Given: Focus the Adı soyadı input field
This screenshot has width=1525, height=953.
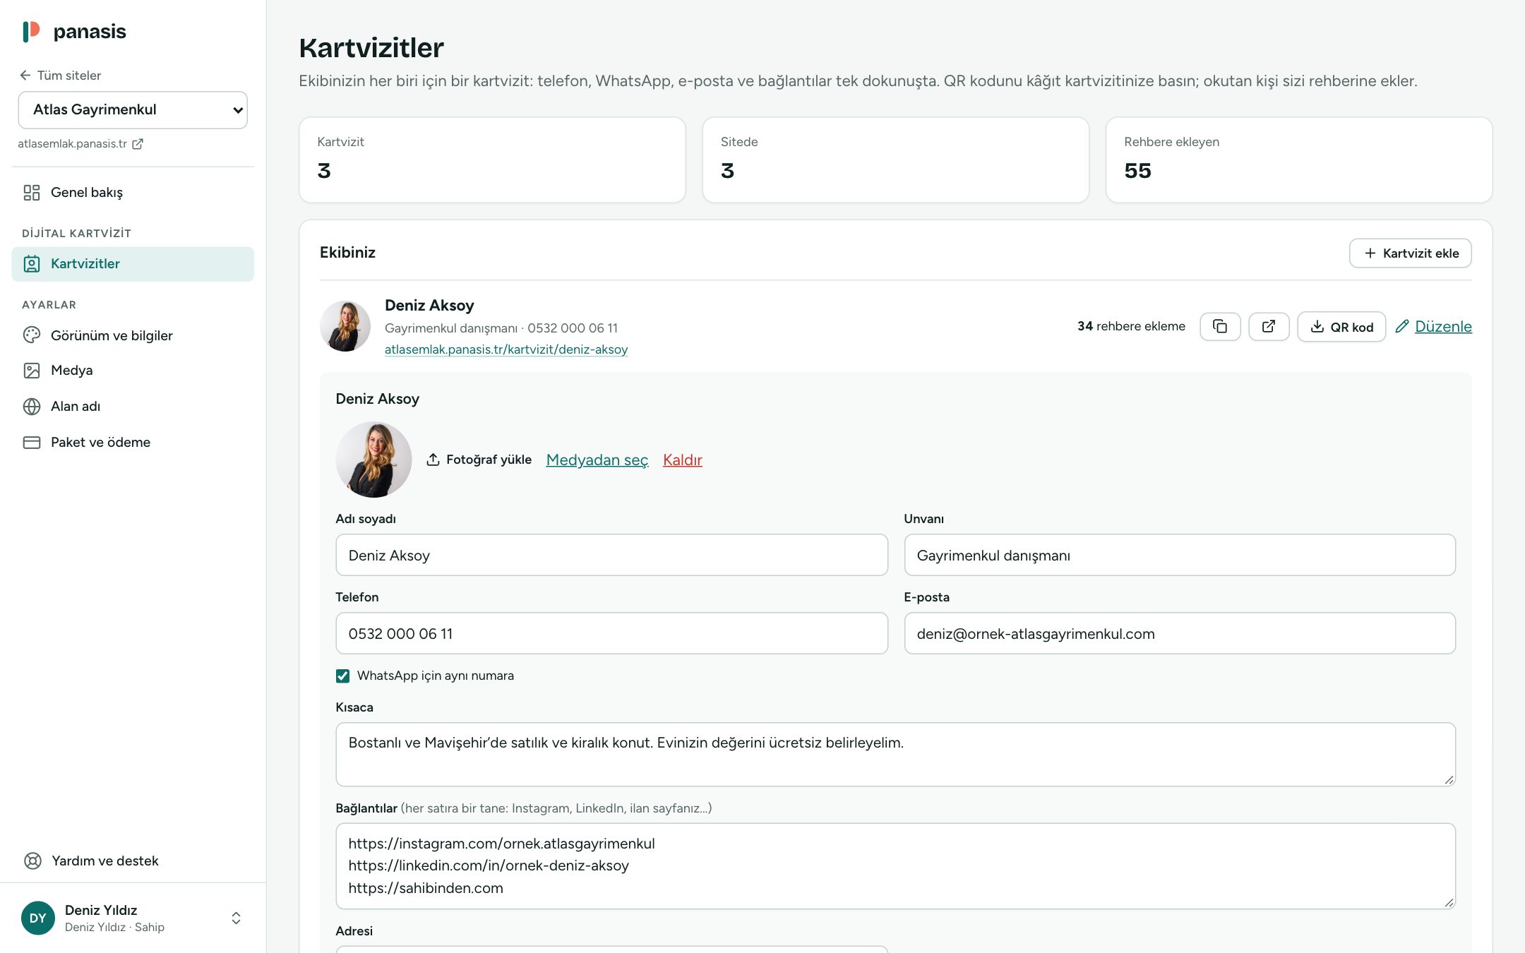Looking at the screenshot, I should coord(611,555).
